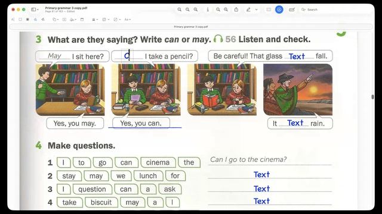Click the 'Make questions.' heading
Viewport: 382px width, 214px height.
[x=81, y=146]
